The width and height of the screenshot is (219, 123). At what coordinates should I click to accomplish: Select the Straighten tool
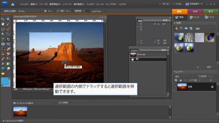[x=8, y=44]
